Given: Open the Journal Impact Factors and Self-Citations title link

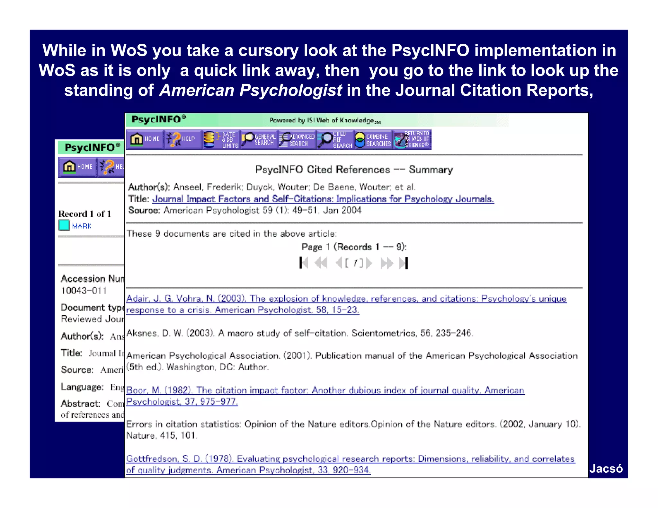Looking at the screenshot, I should tap(323, 199).
